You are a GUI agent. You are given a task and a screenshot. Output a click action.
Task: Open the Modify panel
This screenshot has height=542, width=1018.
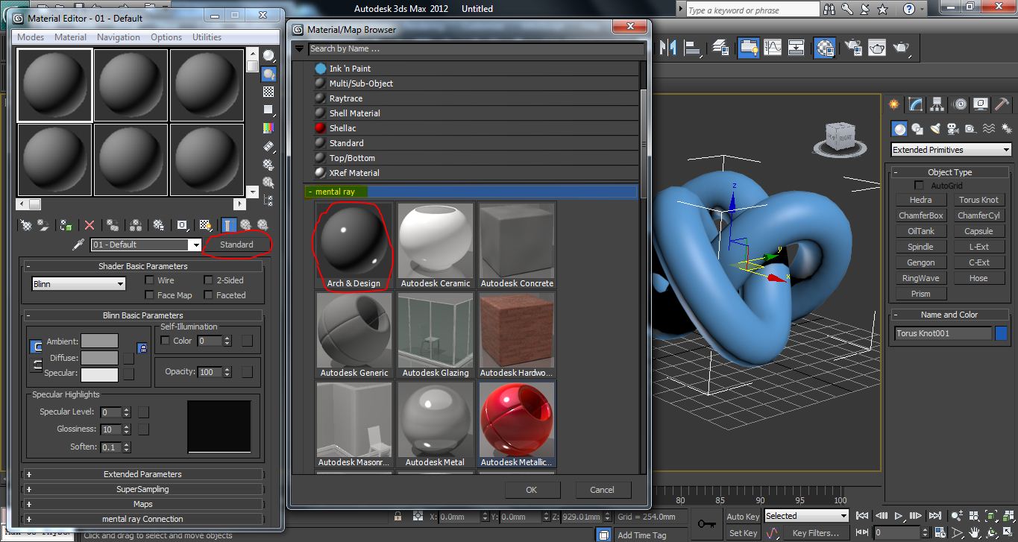pyautogui.click(x=914, y=105)
